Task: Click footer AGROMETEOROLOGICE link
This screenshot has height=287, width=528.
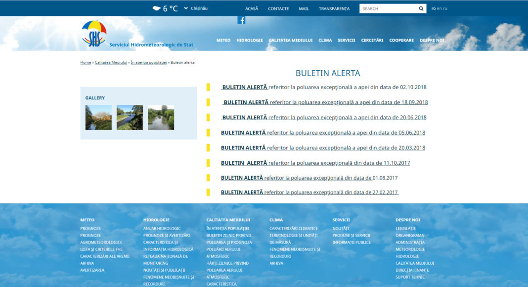Action: point(101,242)
